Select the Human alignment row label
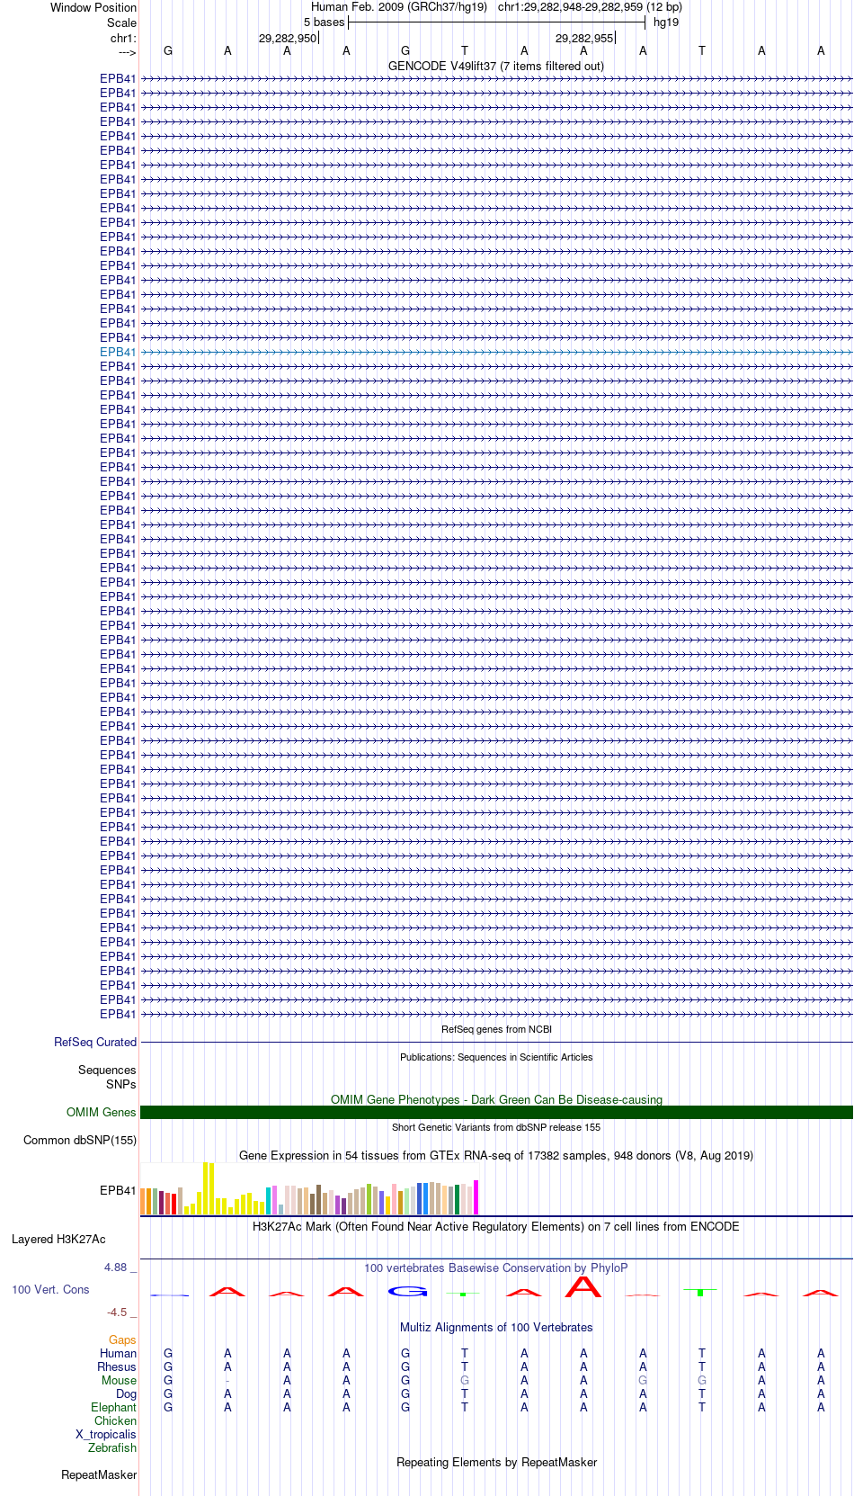The height and width of the screenshot is (1496, 854). tap(119, 1353)
